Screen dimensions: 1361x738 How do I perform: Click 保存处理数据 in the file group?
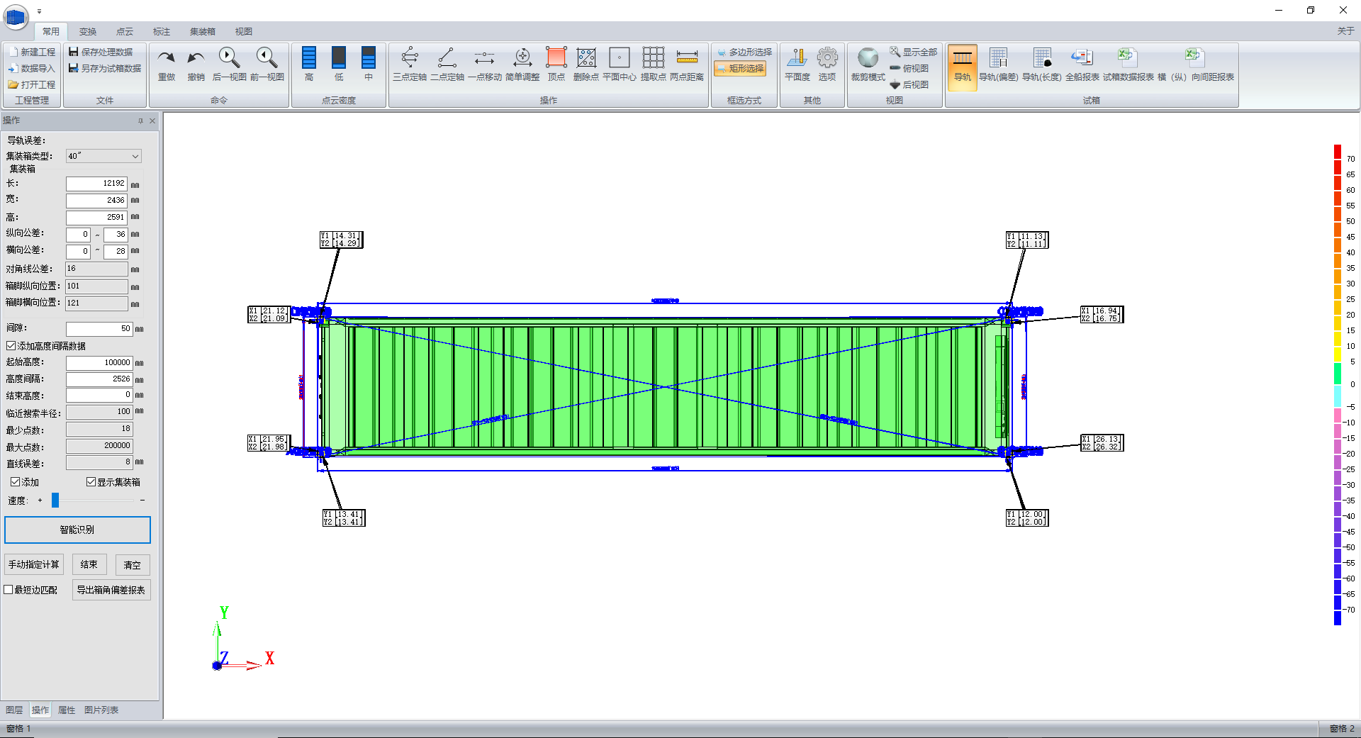click(101, 52)
